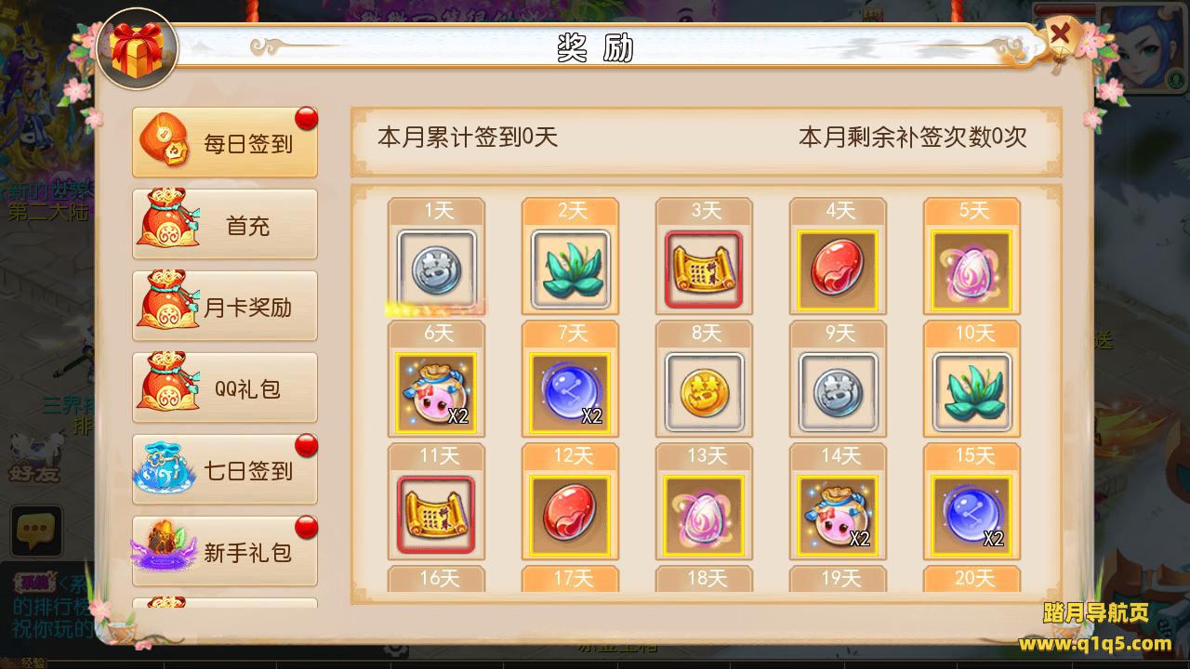Open the chat bubble button
This screenshot has height=669, width=1190.
[x=36, y=531]
